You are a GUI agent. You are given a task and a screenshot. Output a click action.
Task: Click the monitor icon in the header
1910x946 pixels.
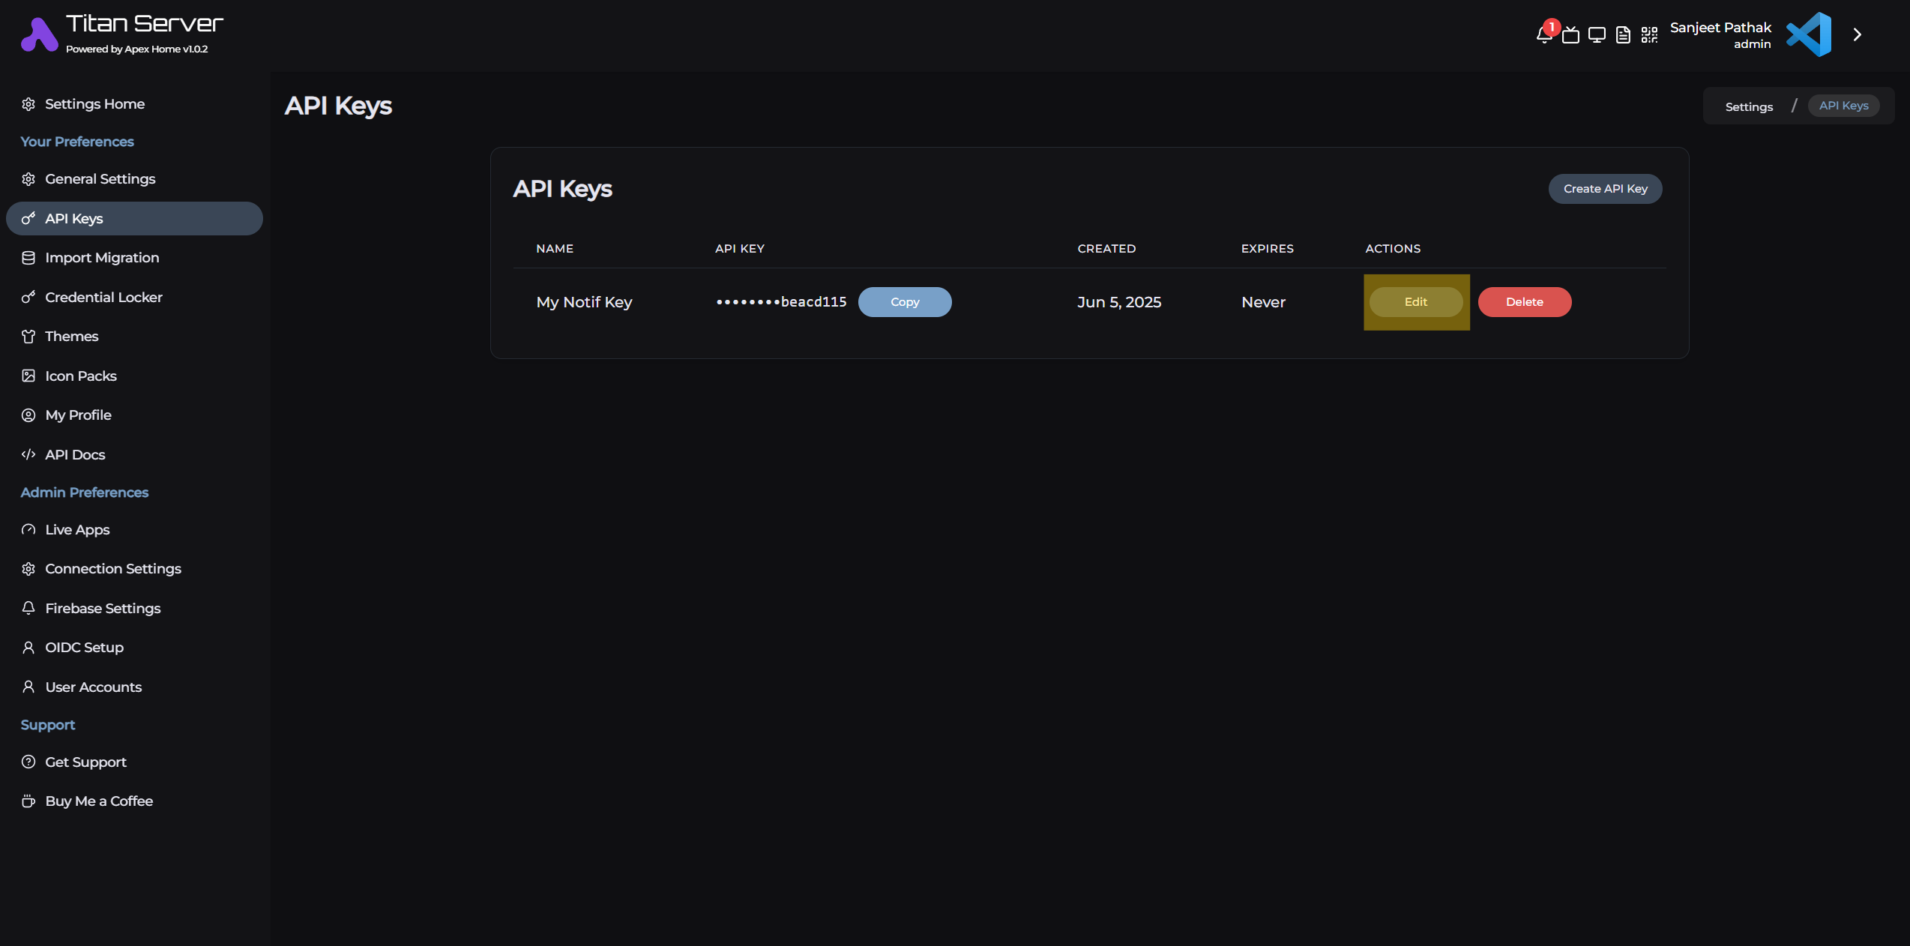pos(1597,34)
